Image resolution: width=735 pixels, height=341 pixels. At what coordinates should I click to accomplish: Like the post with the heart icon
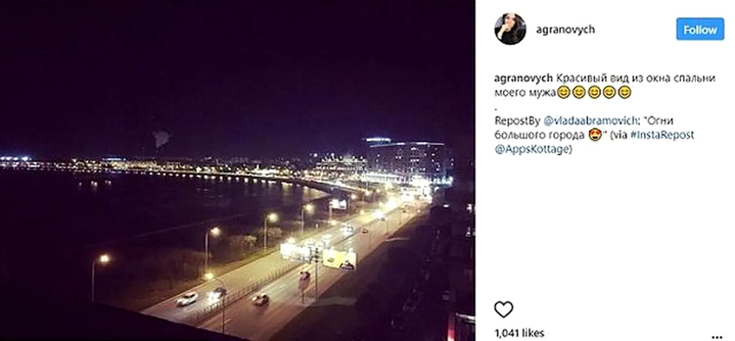tap(503, 309)
